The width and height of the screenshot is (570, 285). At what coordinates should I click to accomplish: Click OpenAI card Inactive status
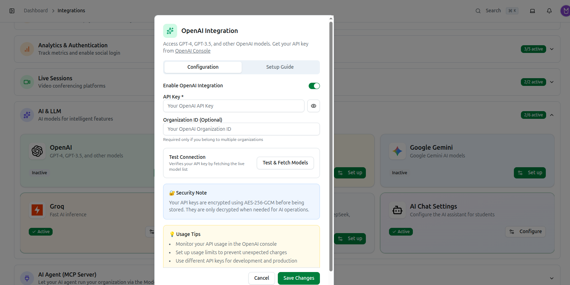(x=39, y=173)
